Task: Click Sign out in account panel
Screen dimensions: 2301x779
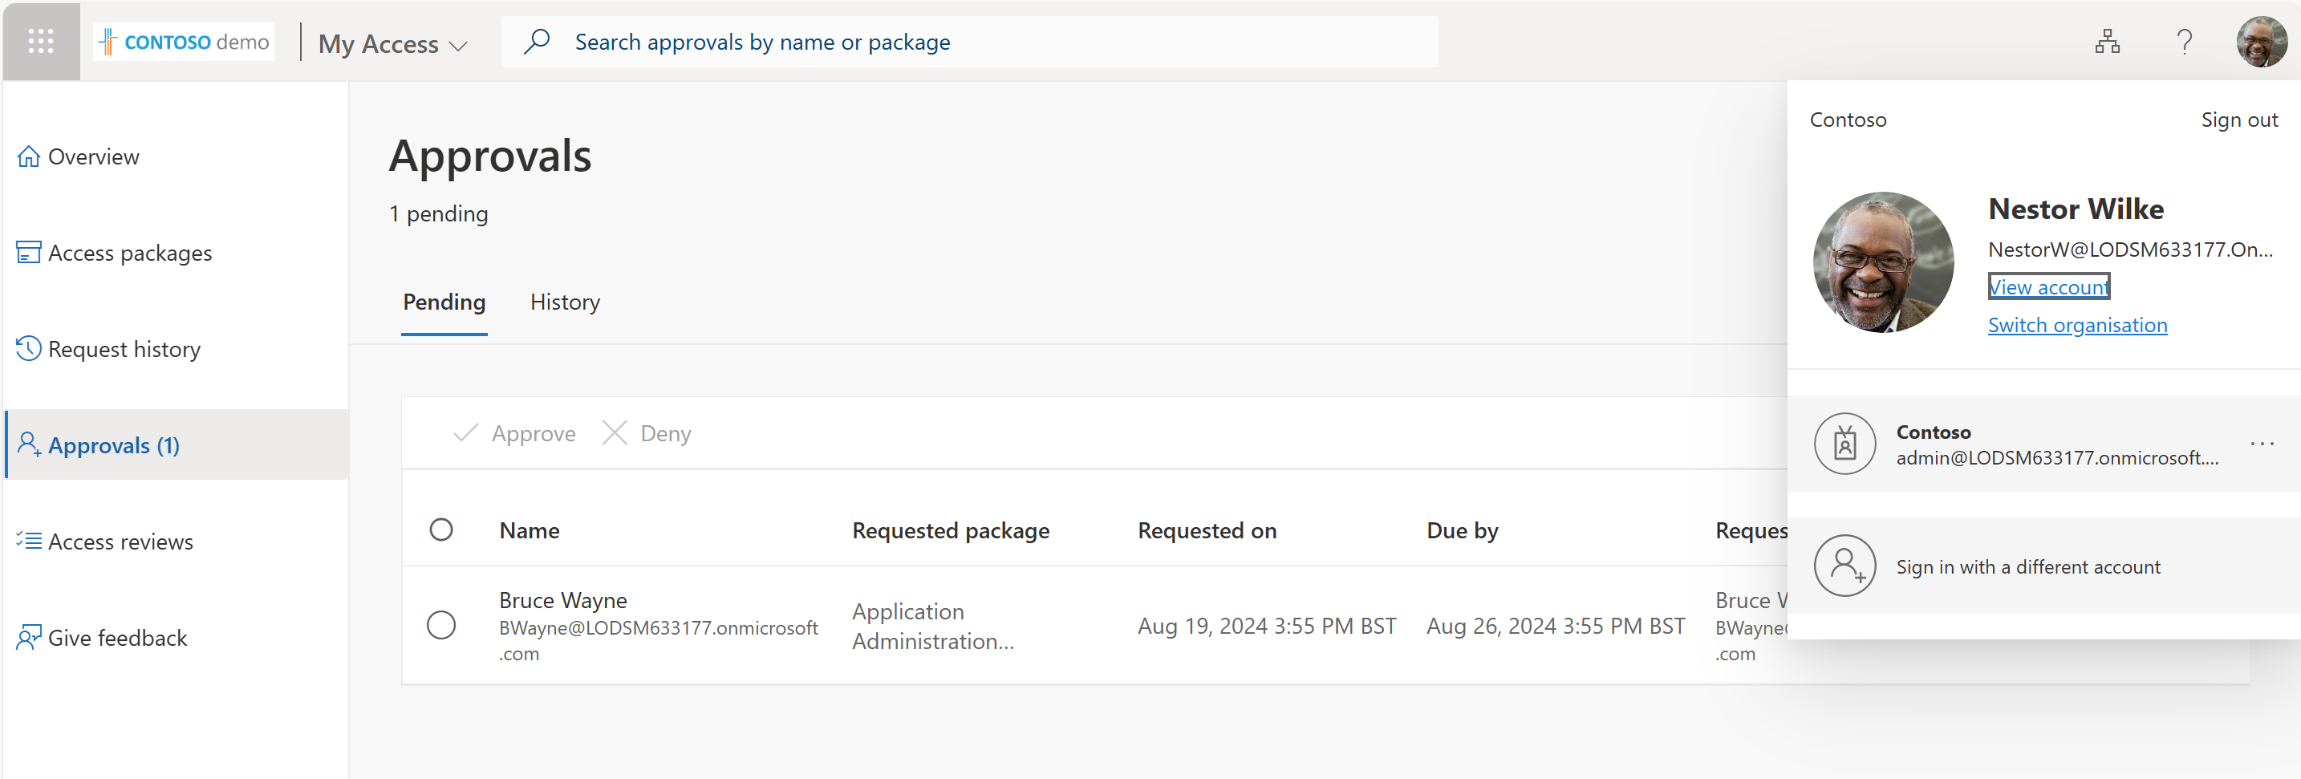Action: [2238, 120]
